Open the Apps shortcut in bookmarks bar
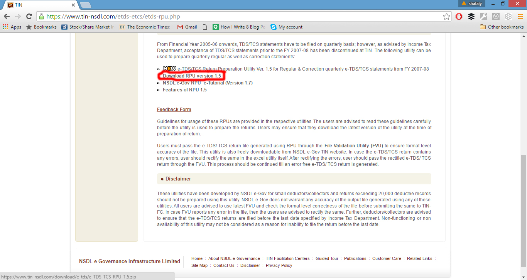527x280 pixels. [12, 27]
